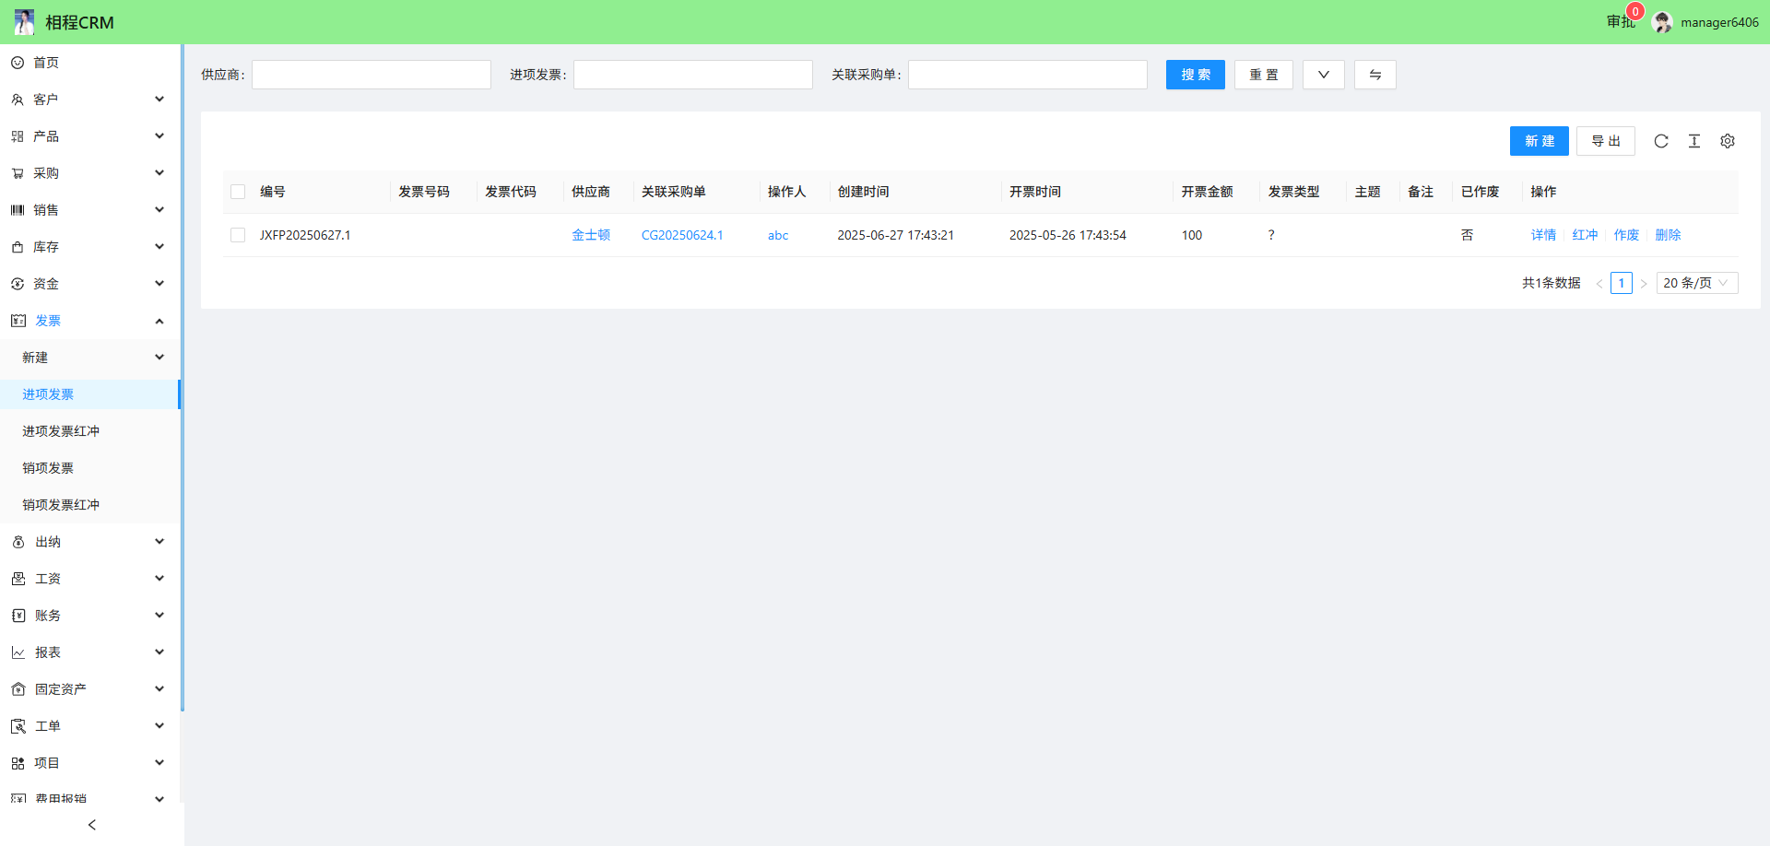
Task: Expand the 采购 sidebar menu
Action: click(x=89, y=173)
